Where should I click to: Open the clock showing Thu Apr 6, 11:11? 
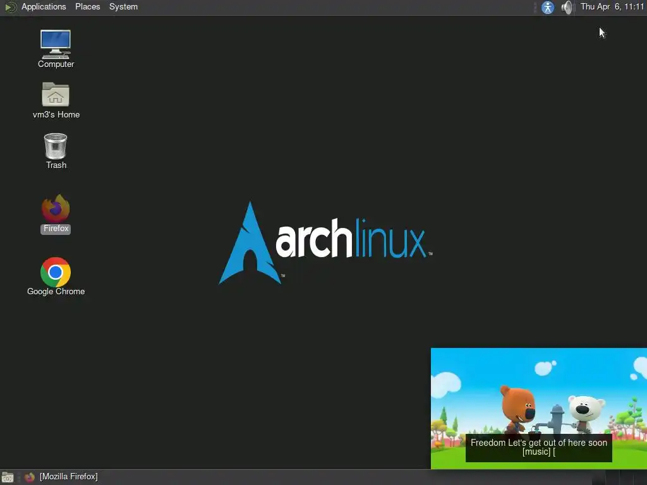pyautogui.click(x=612, y=6)
